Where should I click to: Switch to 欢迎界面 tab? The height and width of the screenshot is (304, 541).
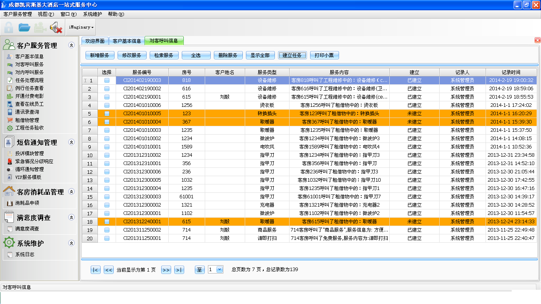(x=95, y=41)
